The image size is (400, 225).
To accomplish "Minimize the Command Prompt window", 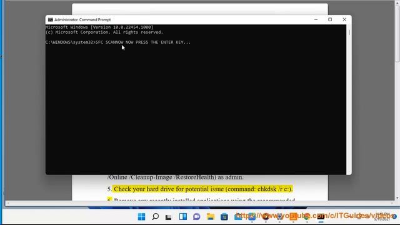I will [316, 19].
